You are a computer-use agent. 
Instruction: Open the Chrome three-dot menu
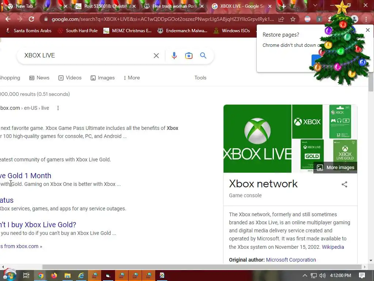(366, 19)
